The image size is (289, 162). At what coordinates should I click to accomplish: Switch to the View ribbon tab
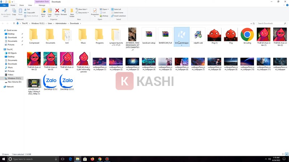pos(30,5)
